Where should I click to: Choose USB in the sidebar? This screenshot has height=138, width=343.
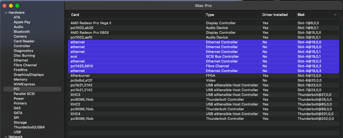click(17, 132)
